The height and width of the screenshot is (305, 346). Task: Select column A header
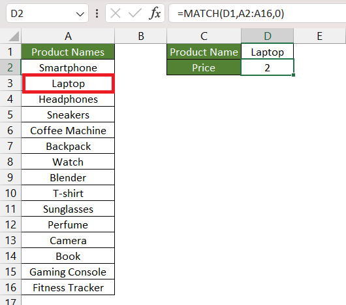(x=68, y=36)
